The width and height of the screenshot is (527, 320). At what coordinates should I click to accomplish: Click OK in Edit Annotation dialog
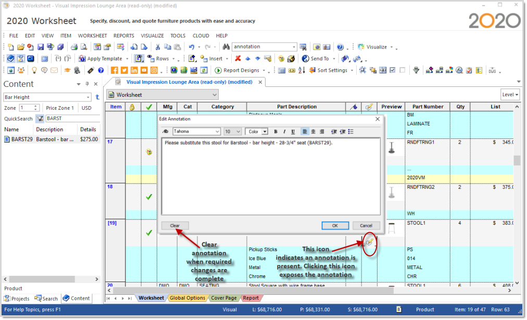335,226
